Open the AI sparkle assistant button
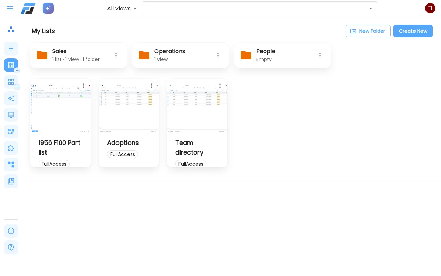The height and width of the screenshot is (276, 441). tap(48, 8)
